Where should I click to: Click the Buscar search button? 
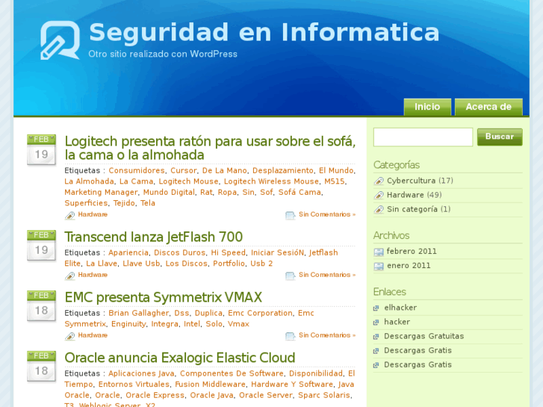[x=500, y=137]
